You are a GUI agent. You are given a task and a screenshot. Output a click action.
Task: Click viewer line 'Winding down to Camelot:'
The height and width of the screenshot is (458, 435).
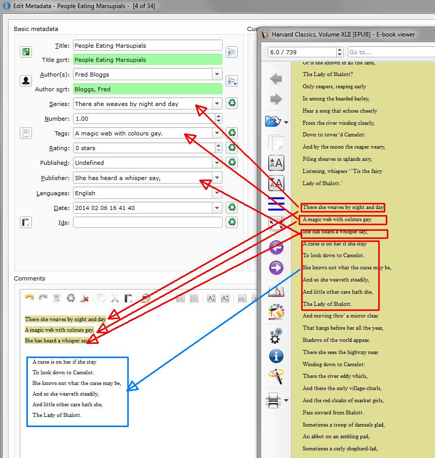click(334, 364)
